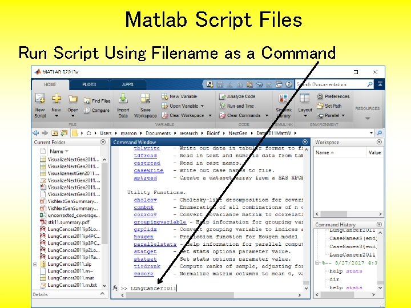The image size is (411, 308).
Task: Switch to the HOME tab
Action: [x=50, y=84]
